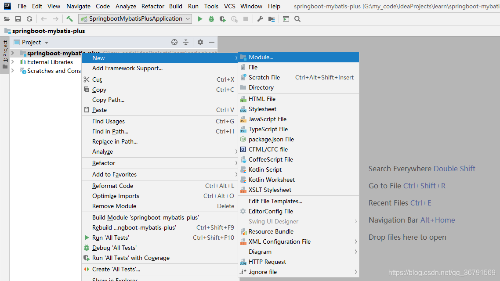The image size is (500, 281).
Task: Open Edit File Templates...
Action: (298, 202)
